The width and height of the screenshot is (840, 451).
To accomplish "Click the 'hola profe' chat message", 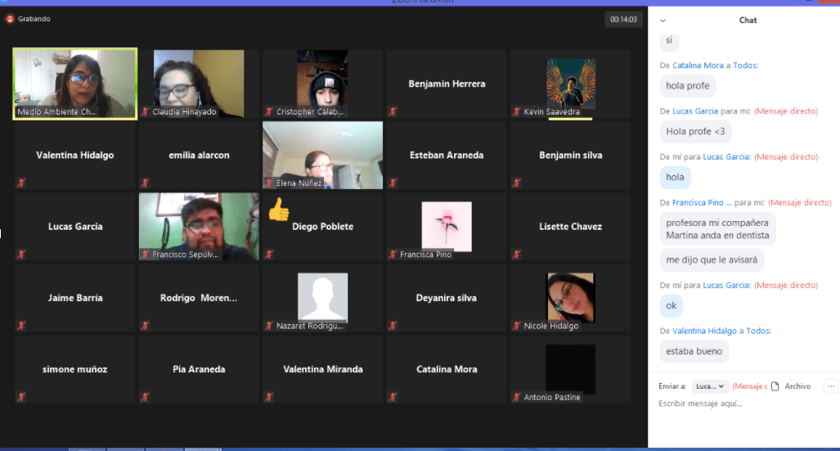I will [688, 86].
